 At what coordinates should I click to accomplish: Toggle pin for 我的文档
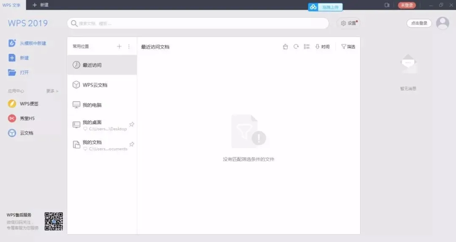tap(132, 144)
